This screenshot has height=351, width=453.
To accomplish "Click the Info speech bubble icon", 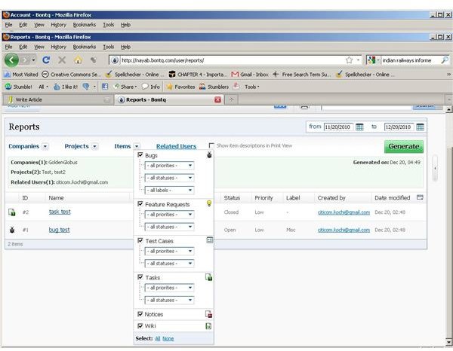I will point(151,87).
